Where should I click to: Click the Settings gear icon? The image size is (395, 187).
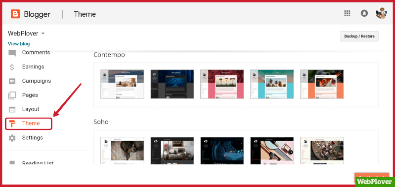tap(12, 138)
